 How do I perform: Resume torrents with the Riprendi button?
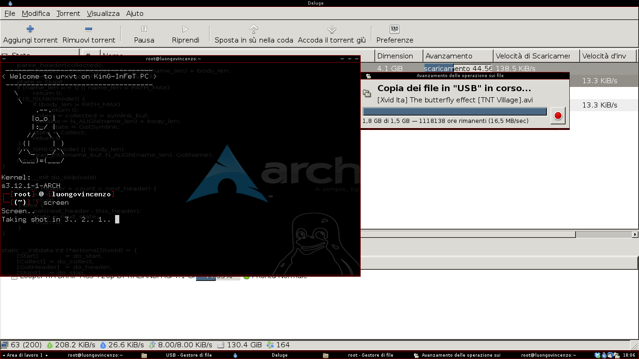pyautogui.click(x=185, y=34)
